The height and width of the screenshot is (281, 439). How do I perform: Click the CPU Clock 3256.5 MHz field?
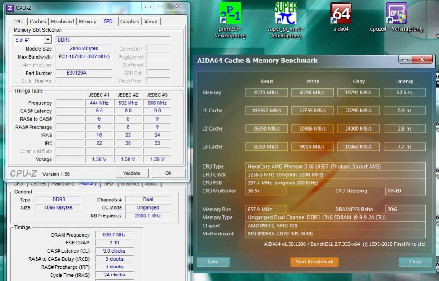[x=335, y=174]
